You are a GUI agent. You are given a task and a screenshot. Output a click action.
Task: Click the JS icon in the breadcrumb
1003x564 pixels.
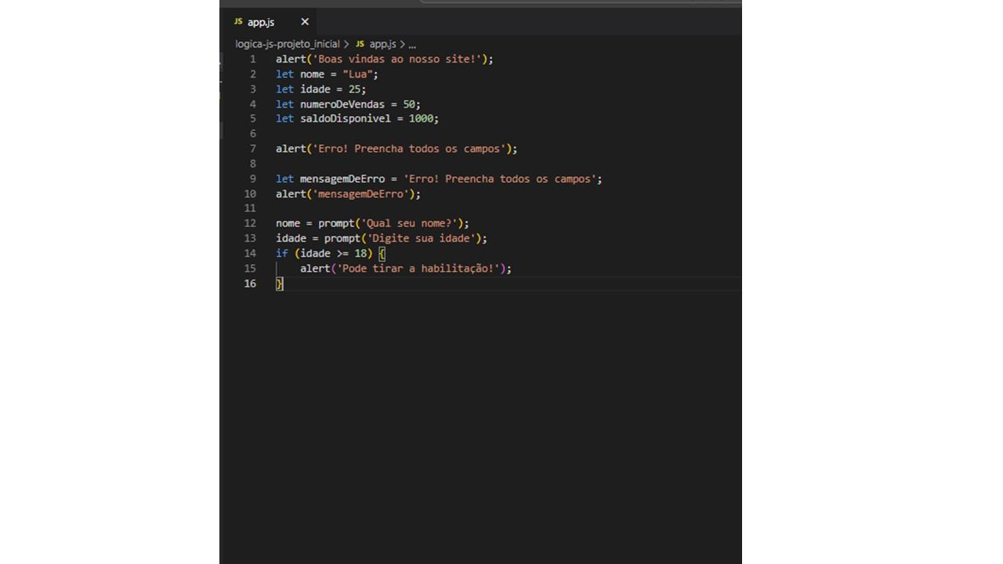pyautogui.click(x=360, y=45)
